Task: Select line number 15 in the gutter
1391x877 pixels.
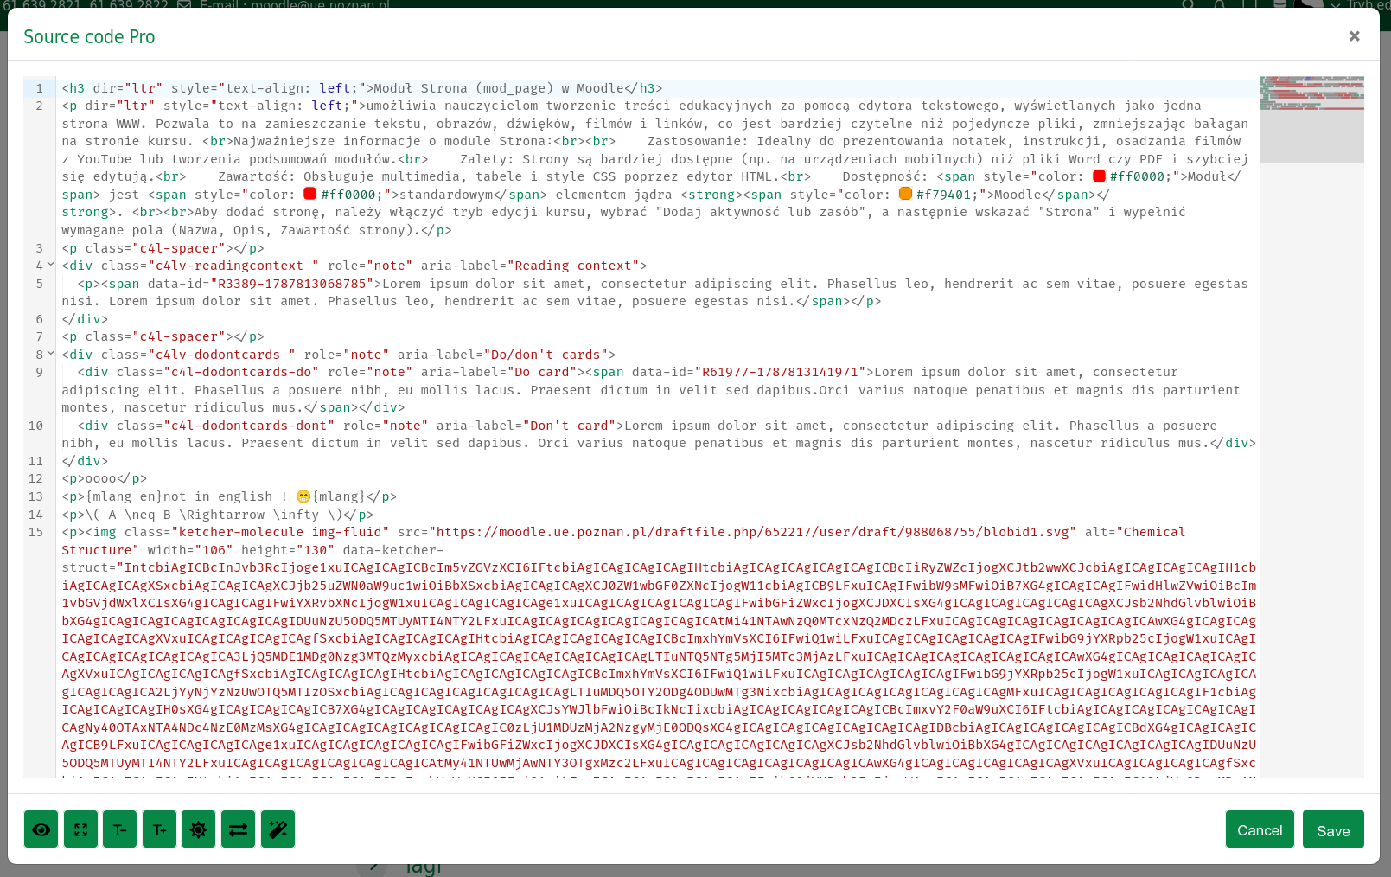Action: point(35,532)
